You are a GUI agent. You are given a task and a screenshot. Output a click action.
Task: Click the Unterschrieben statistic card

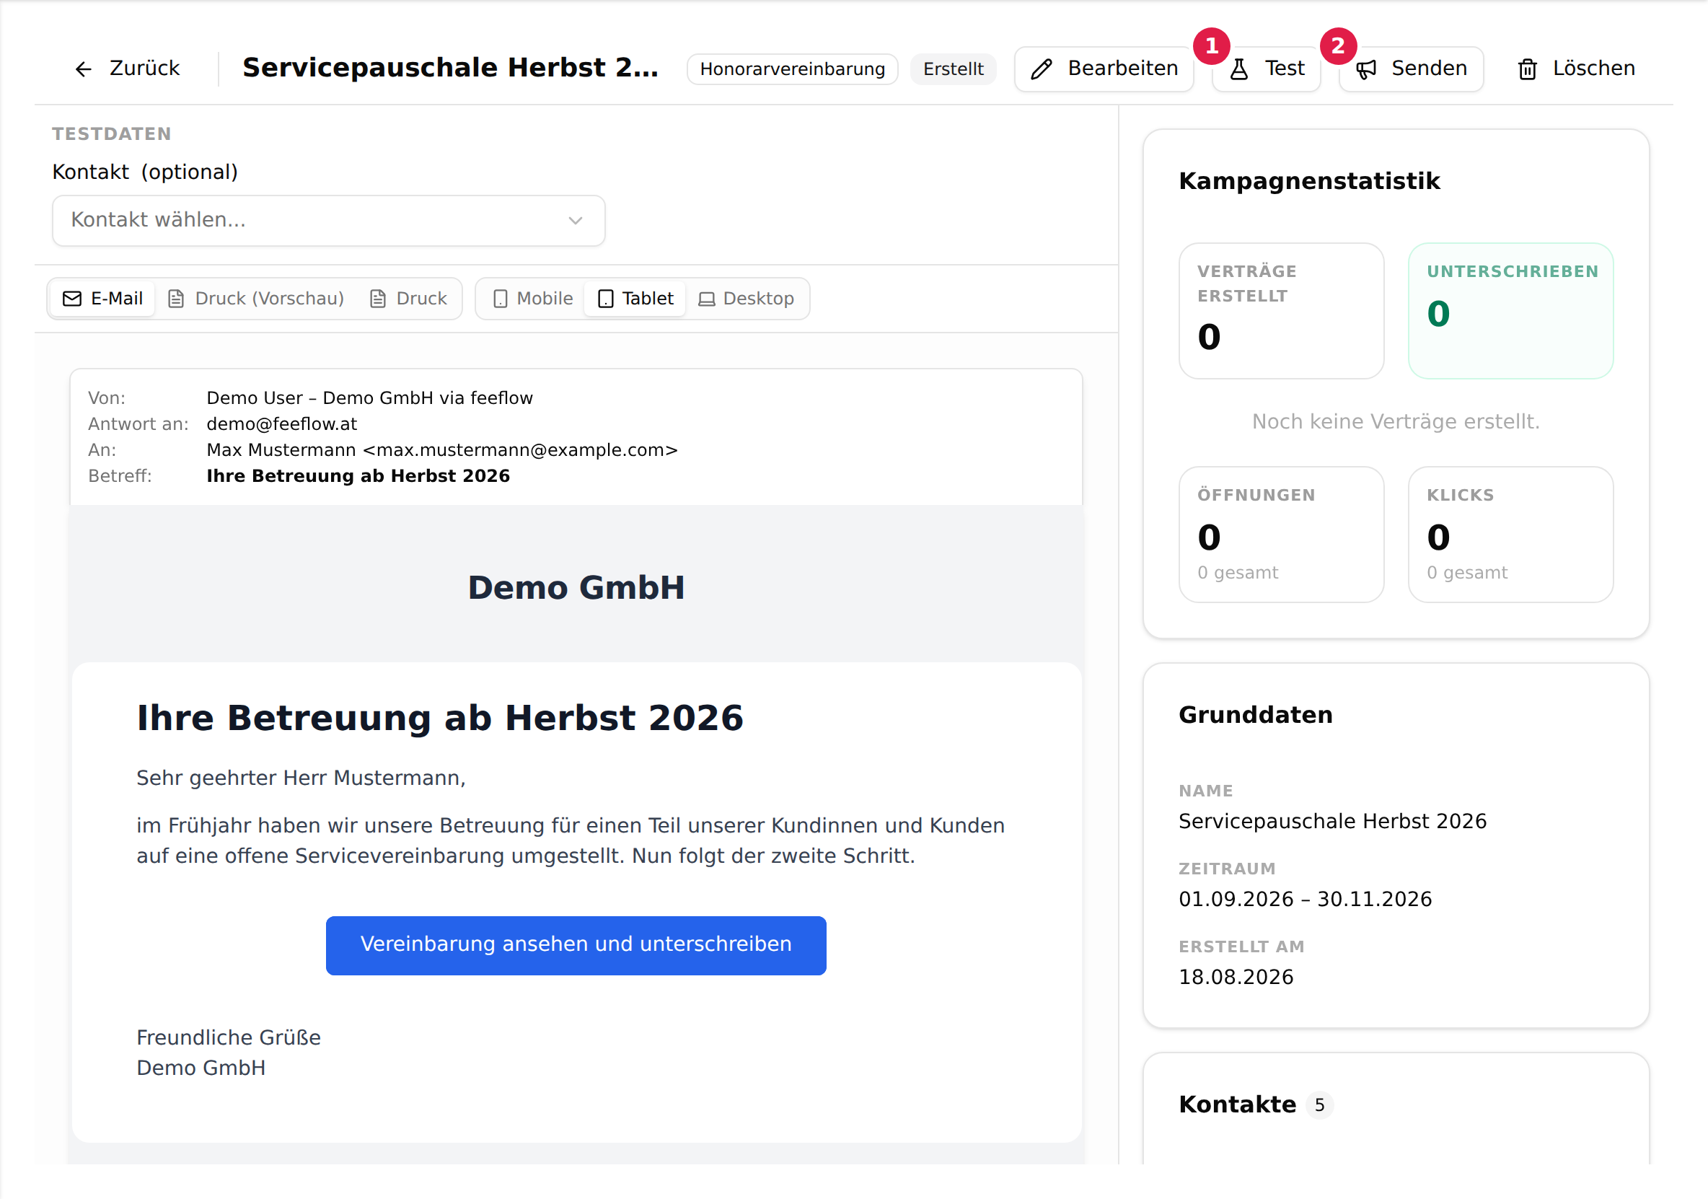[x=1511, y=311]
